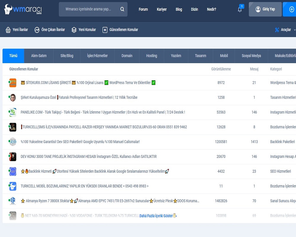Open the Instagram Hesap category link
The width and height of the screenshot is (296, 237).
(x=283, y=157)
